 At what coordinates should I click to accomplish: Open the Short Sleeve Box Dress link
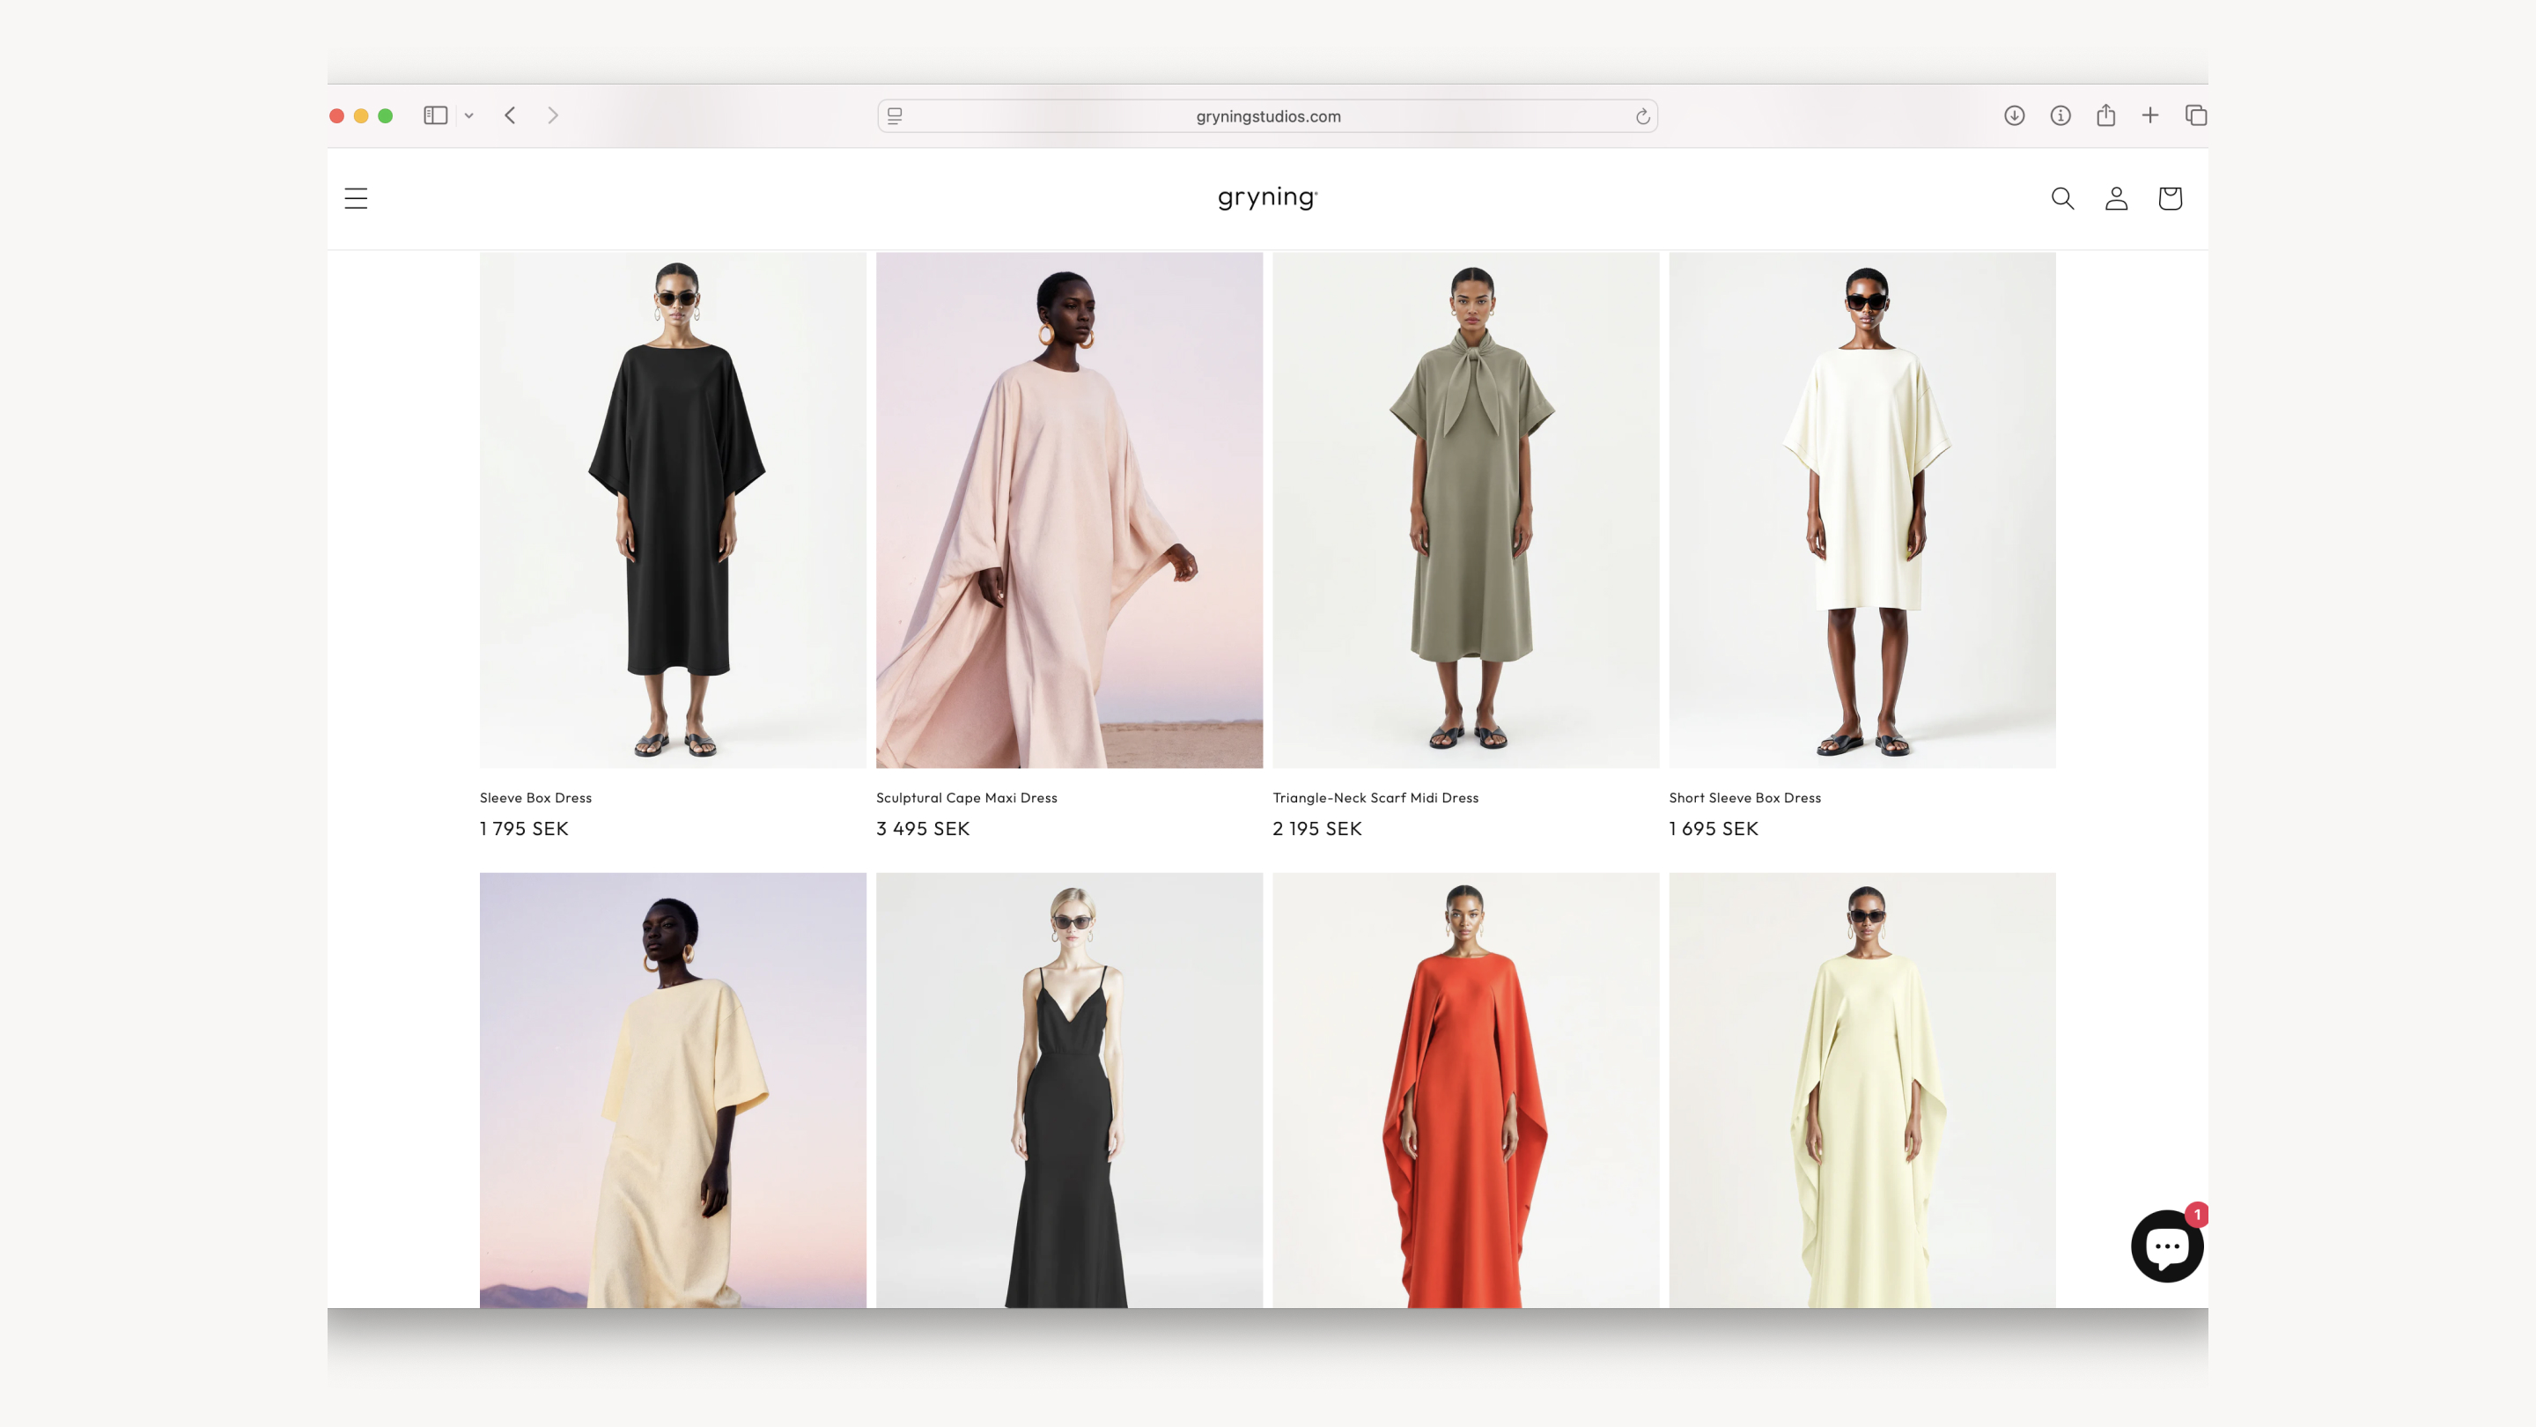click(1744, 798)
